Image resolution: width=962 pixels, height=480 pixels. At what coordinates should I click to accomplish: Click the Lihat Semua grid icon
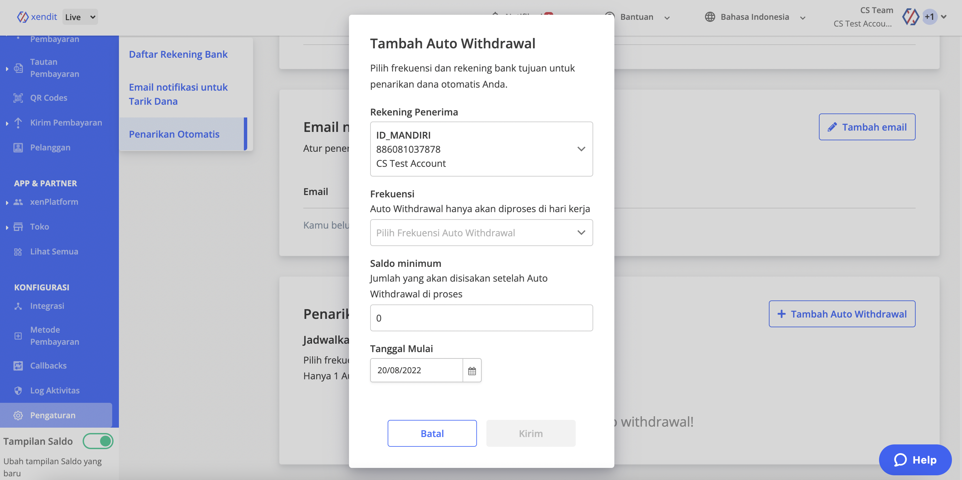[18, 251]
